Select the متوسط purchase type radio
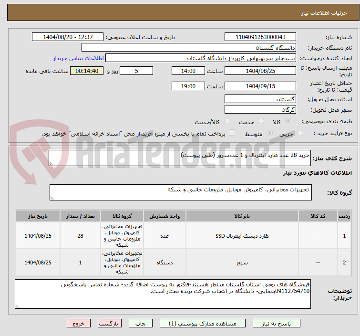This screenshot has height=336, width=360. pos(269,133)
